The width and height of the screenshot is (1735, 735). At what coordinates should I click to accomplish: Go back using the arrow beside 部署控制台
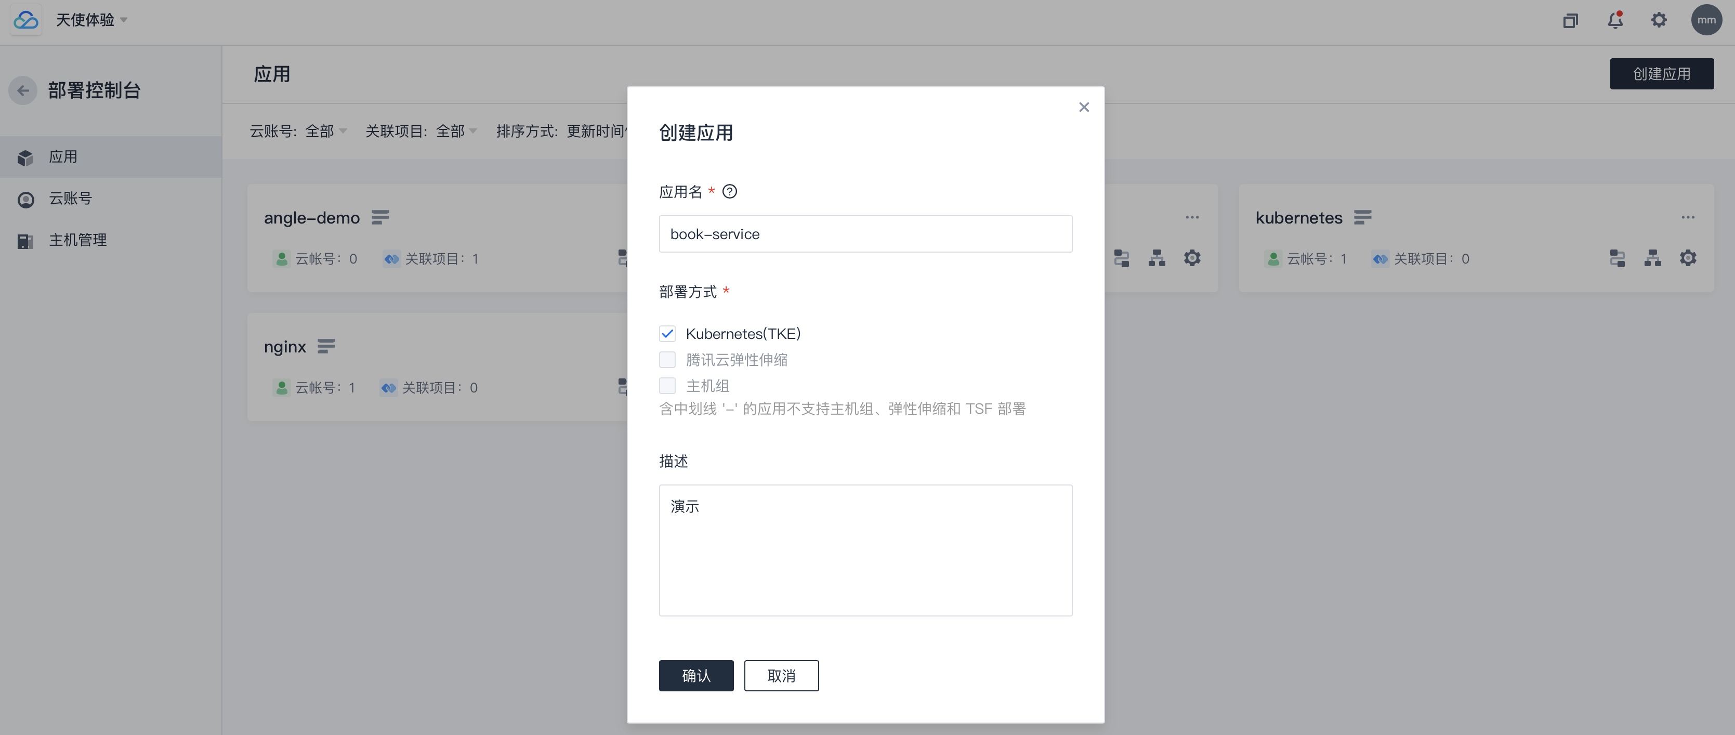[x=23, y=90]
